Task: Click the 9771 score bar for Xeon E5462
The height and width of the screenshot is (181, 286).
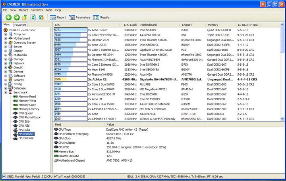Action: tap(70, 30)
